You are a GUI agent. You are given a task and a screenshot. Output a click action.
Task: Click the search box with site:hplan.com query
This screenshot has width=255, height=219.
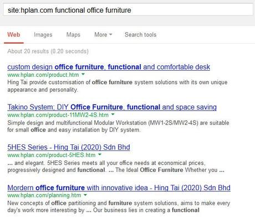[x=128, y=9]
